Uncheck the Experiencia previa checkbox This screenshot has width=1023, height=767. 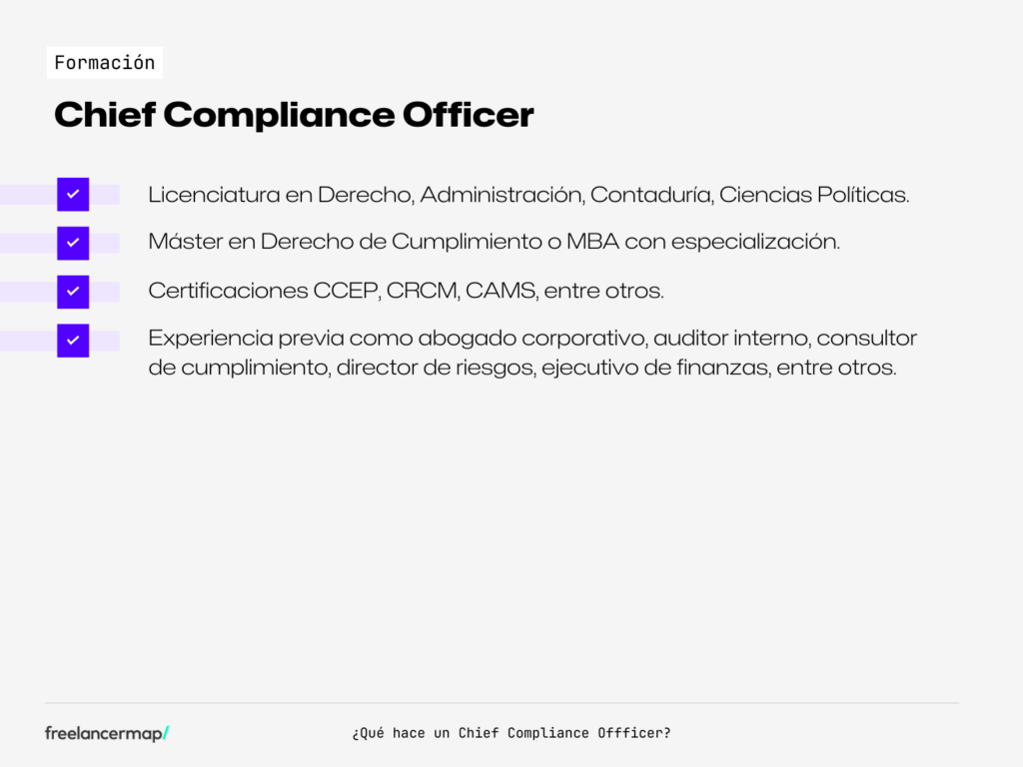(x=73, y=341)
